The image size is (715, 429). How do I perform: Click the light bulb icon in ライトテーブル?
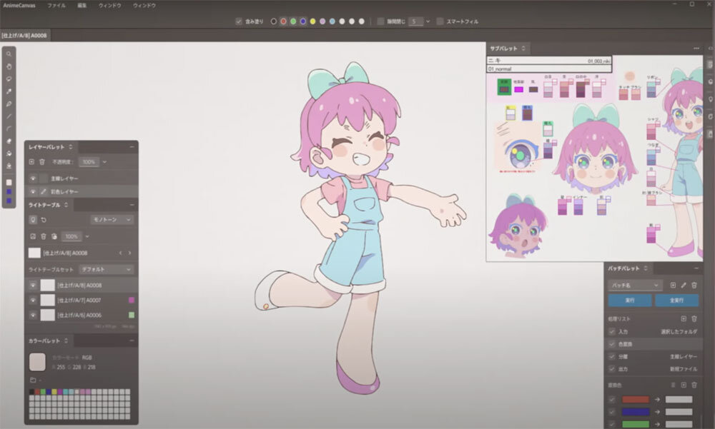point(33,220)
